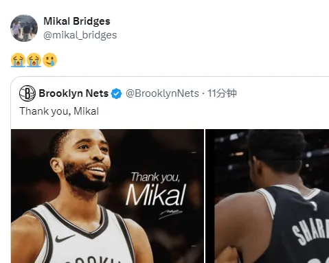Open the 11分钟 timestamp link
Screen dimensions: 329x263
click(222, 93)
